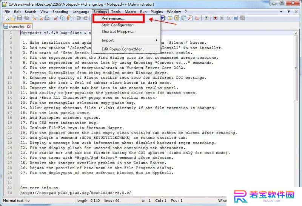
Task: Click the Close All documents toolbar icon
Action: [x=40, y=18]
